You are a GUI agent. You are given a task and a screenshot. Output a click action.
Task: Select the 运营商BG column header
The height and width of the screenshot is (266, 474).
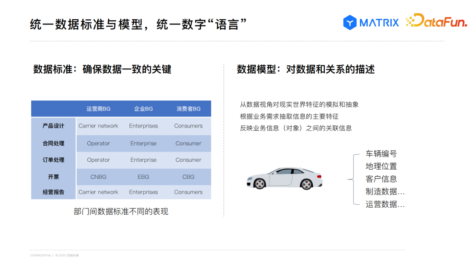pyautogui.click(x=98, y=109)
